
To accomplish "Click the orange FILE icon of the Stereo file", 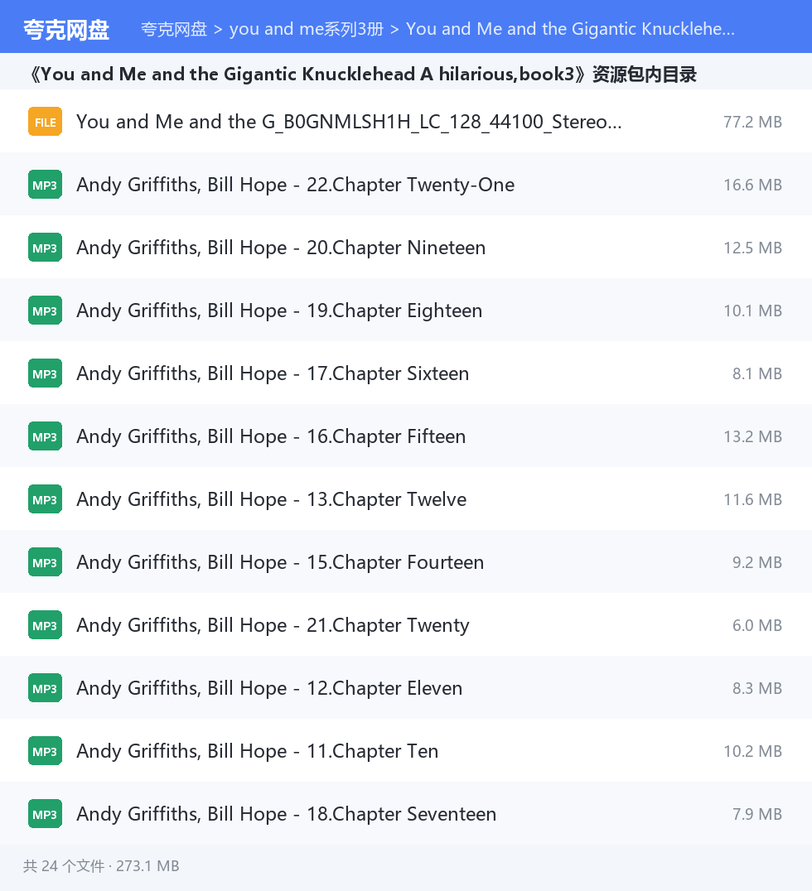I will [45, 122].
